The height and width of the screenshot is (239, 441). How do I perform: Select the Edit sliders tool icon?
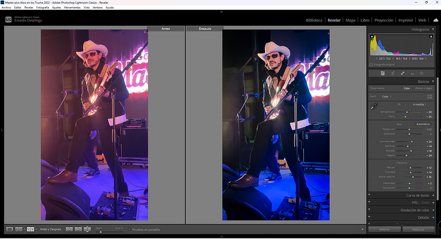tap(382, 73)
